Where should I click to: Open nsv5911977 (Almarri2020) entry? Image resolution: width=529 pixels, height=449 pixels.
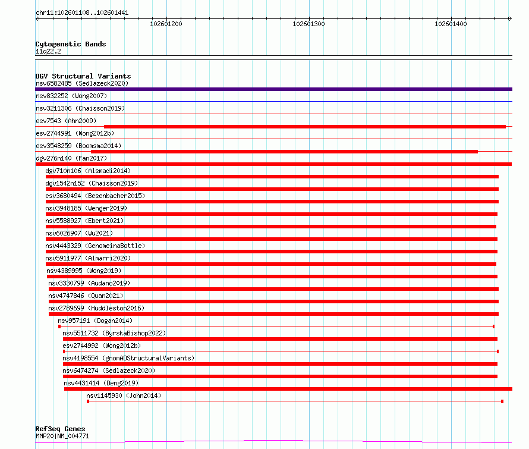tap(88, 258)
